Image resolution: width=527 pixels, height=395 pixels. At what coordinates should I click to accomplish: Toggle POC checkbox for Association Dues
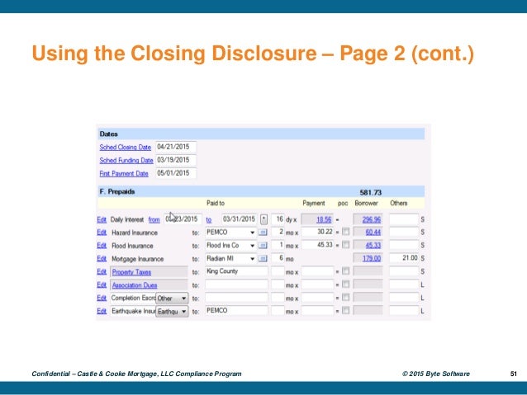(x=345, y=284)
